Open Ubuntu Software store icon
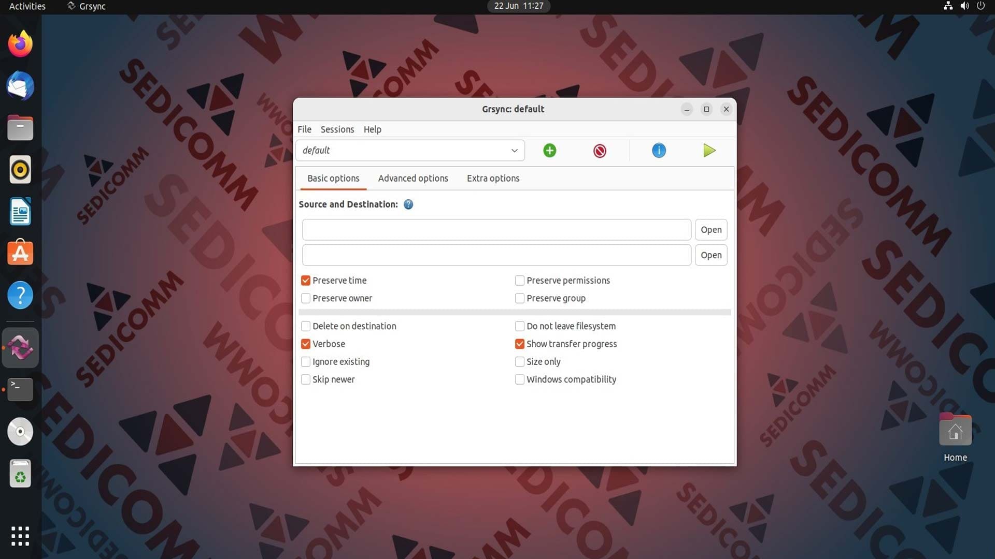995x559 pixels. click(20, 253)
